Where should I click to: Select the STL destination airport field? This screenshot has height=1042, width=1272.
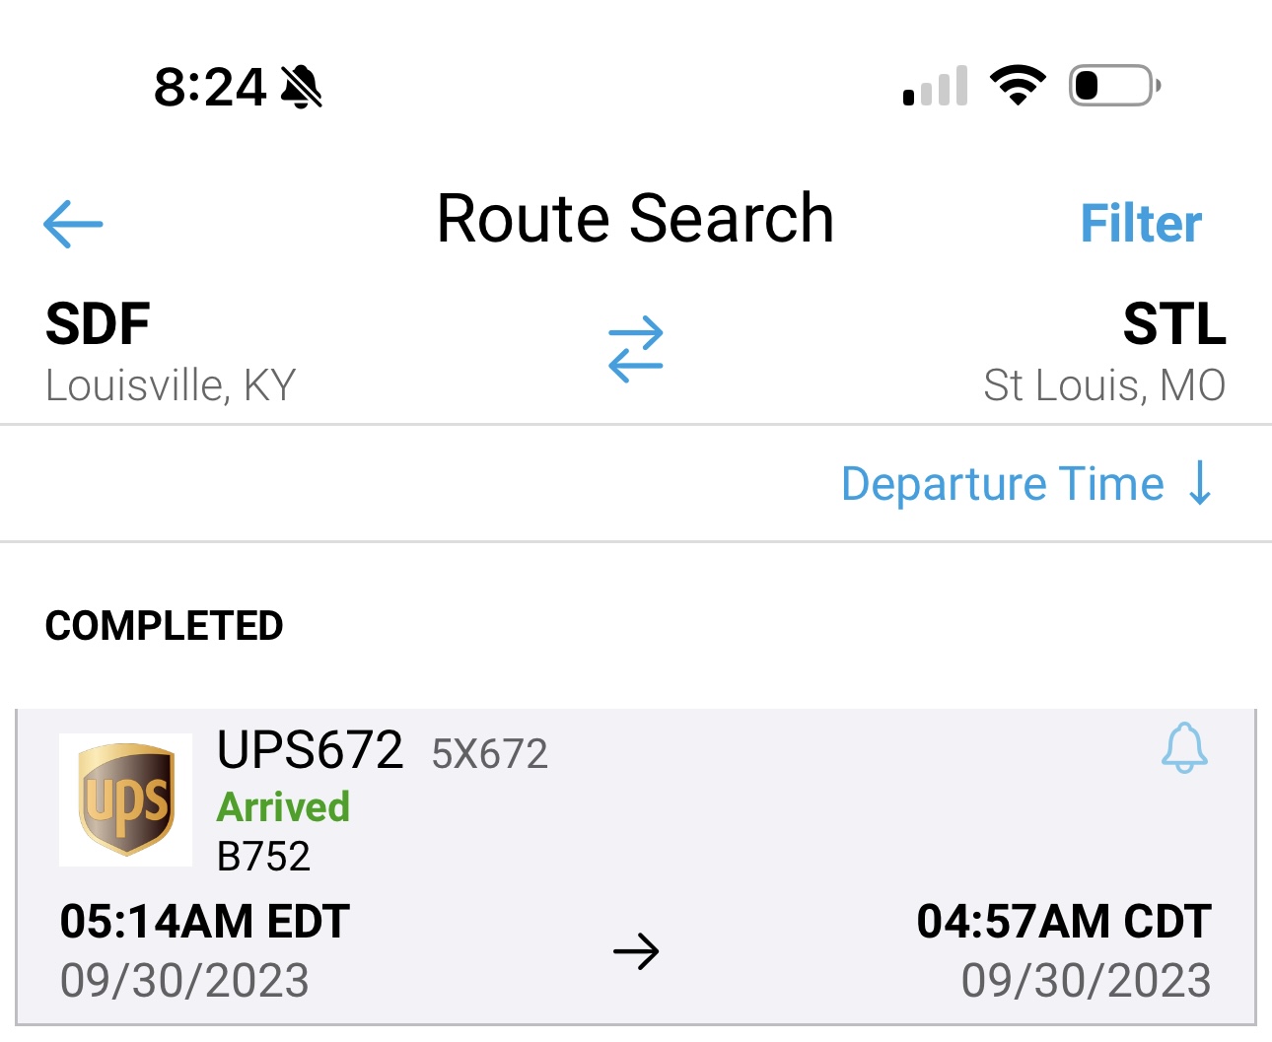click(1104, 352)
